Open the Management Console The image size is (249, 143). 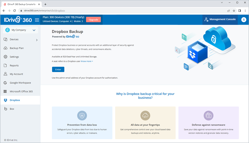pos(220,20)
